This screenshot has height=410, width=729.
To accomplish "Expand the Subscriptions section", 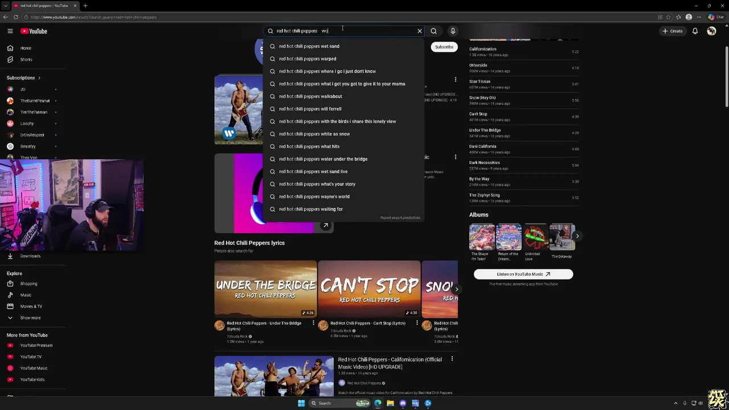I will (24, 77).
